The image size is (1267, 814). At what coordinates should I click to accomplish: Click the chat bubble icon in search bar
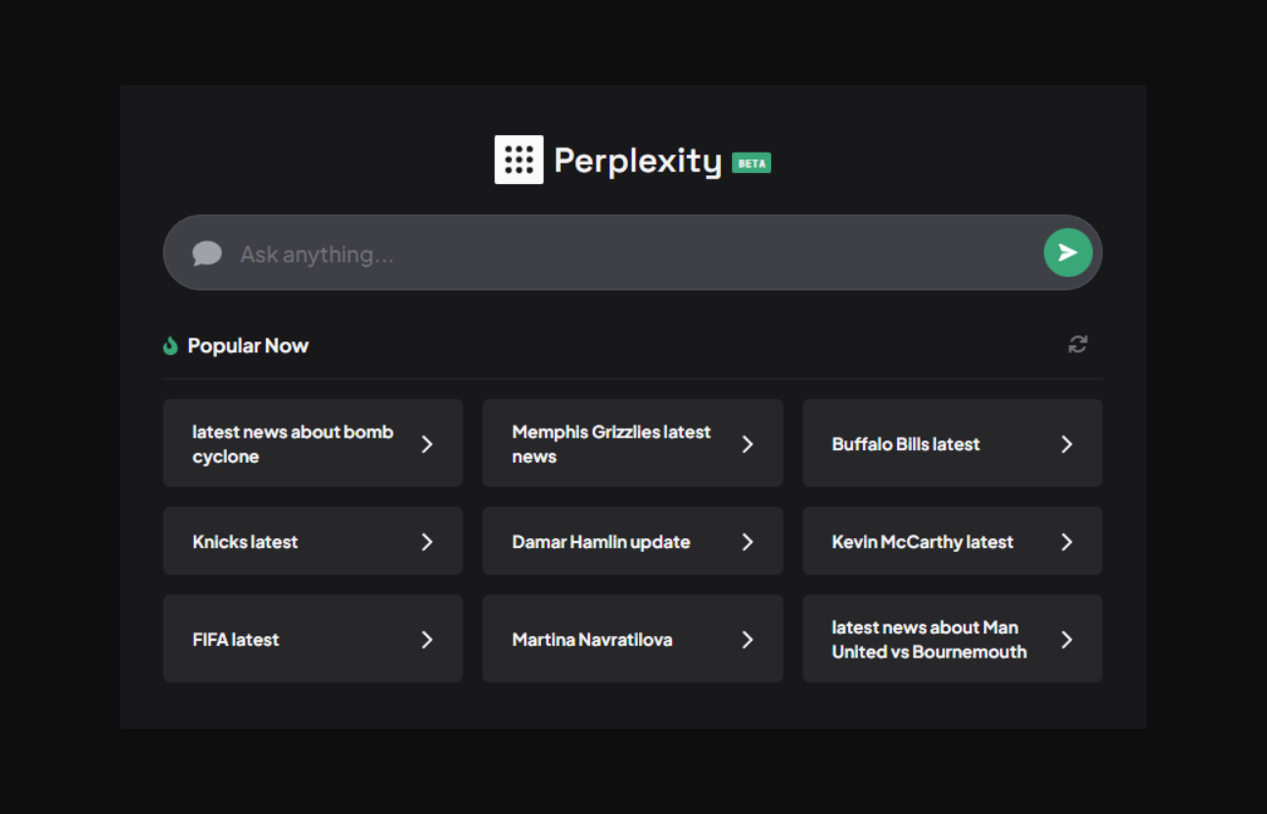tap(206, 253)
